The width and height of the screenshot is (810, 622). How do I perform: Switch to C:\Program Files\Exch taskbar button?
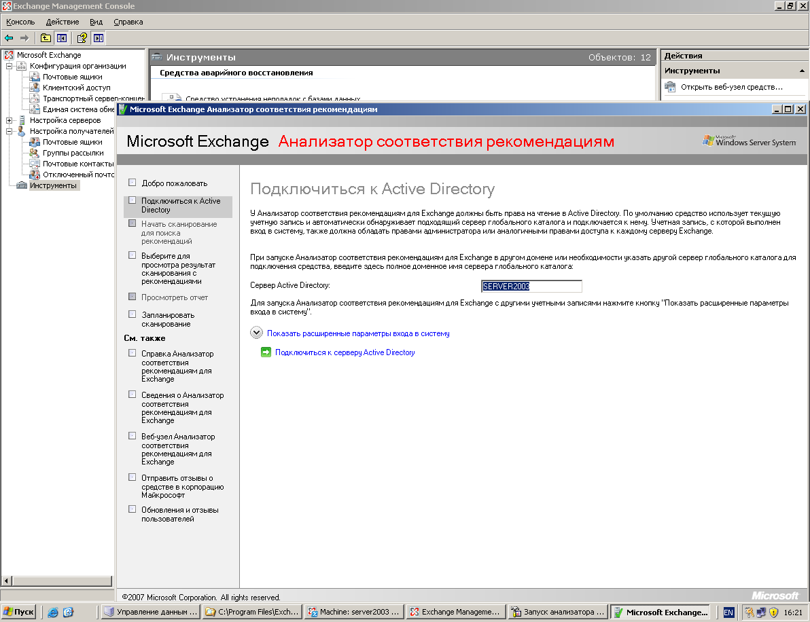tap(252, 612)
